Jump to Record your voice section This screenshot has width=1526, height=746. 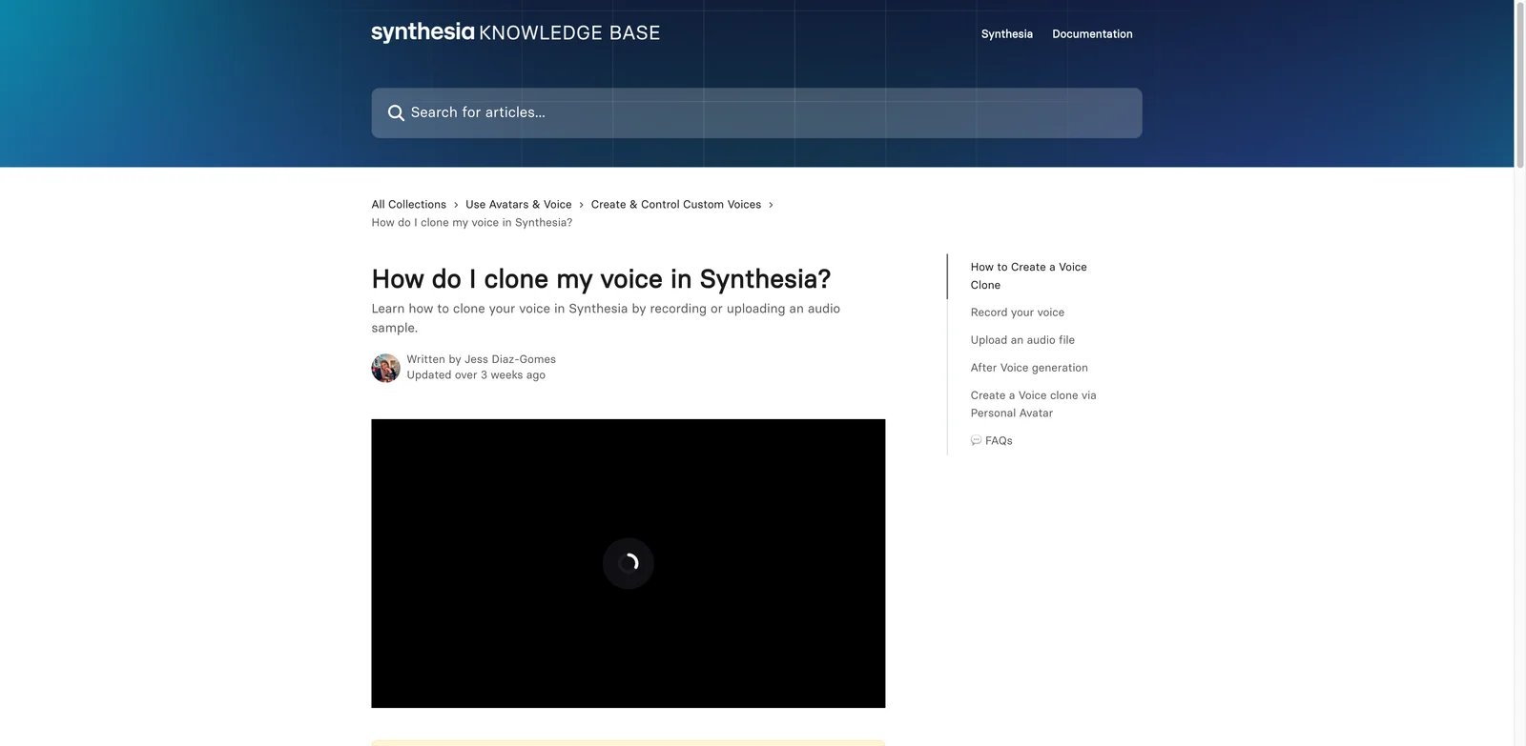[1017, 312]
